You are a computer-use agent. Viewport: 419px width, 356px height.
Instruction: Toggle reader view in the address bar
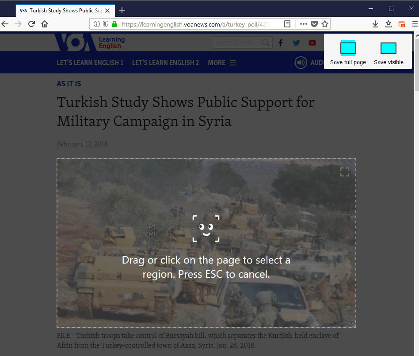pos(287,24)
